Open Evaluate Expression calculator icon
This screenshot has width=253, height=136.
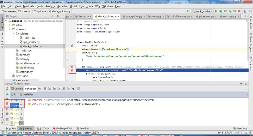pyautogui.click(x=78, y=89)
